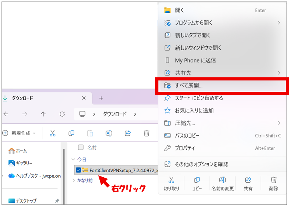290x206 pixels.
Task: Click the pin icon beside デスクトップ
Action: click(x=57, y=201)
